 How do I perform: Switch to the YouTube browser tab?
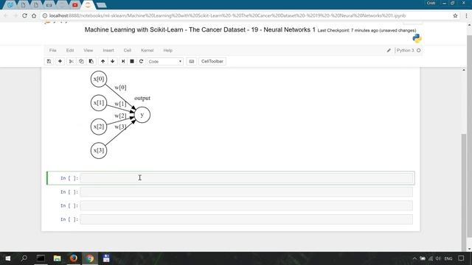pos(75,5)
